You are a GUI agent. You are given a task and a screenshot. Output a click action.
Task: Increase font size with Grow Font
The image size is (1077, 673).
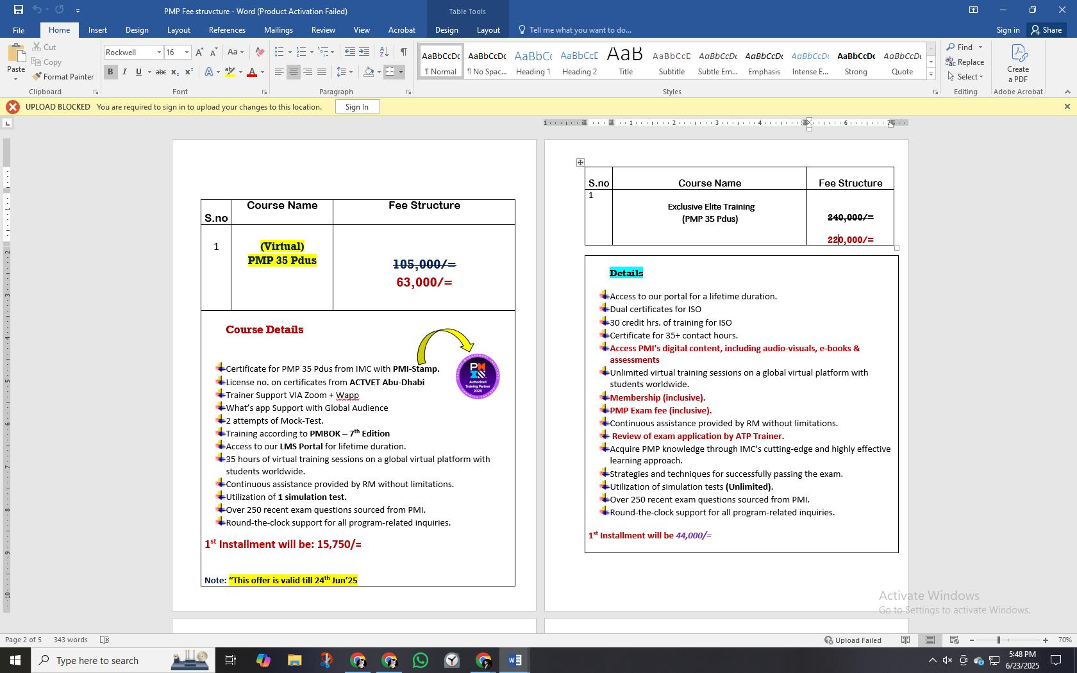click(x=199, y=52)
